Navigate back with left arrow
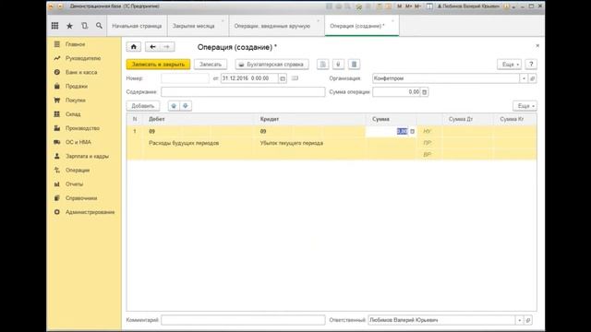The width and height of the screenshot is (591, 332). tap(152, 47)
